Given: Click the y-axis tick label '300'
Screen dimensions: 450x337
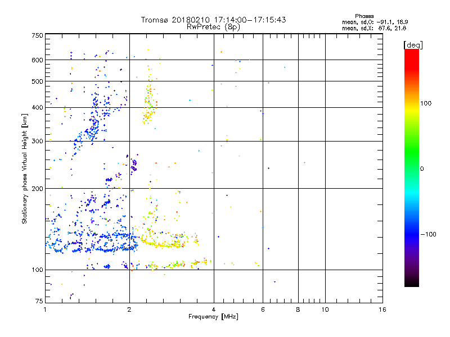Looking at the screenshot, I should 37,142.
